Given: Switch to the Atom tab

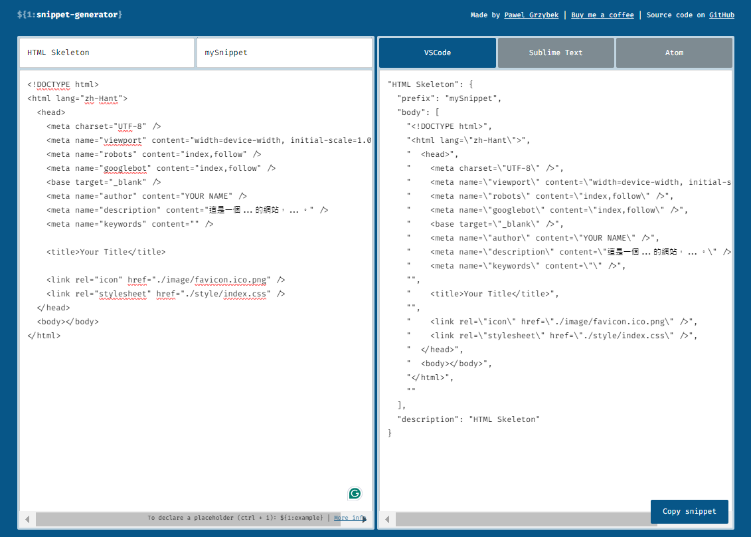Looking at the screenshot, I should coord(674,53).
